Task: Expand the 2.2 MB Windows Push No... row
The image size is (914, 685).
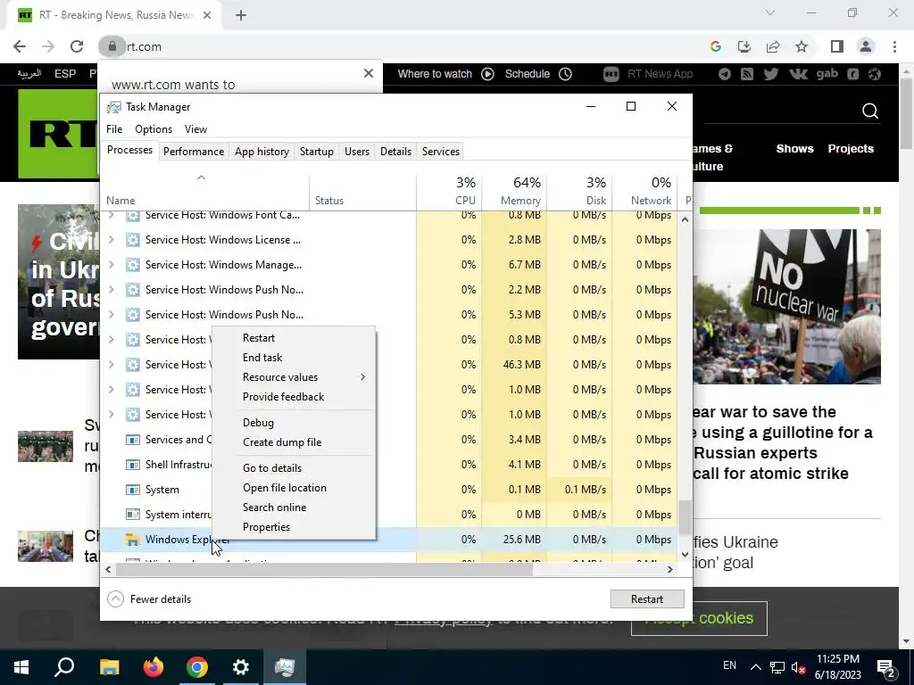Action: point(112,290)
